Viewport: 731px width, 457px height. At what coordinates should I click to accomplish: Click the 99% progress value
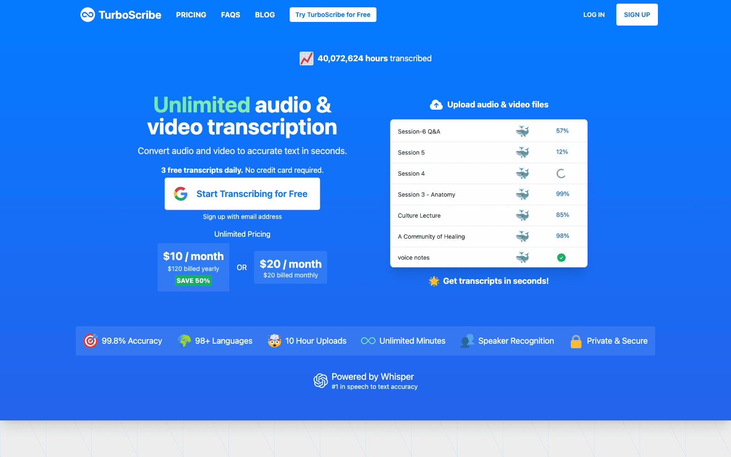pyautogui.click(x=562, y=194)
